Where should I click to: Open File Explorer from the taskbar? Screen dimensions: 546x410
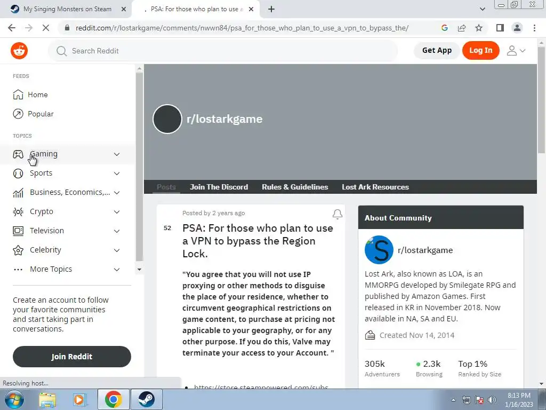pos(47,399)
